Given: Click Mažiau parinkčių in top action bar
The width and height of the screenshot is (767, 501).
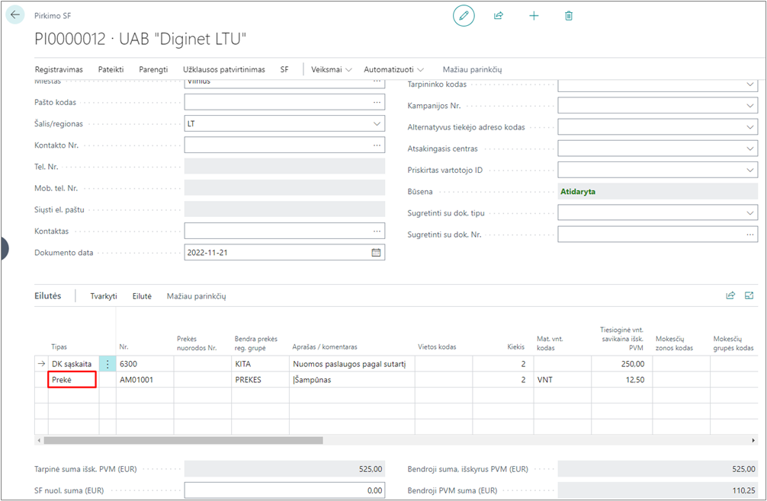Looking at the screenshot, I should coord(472,69).
